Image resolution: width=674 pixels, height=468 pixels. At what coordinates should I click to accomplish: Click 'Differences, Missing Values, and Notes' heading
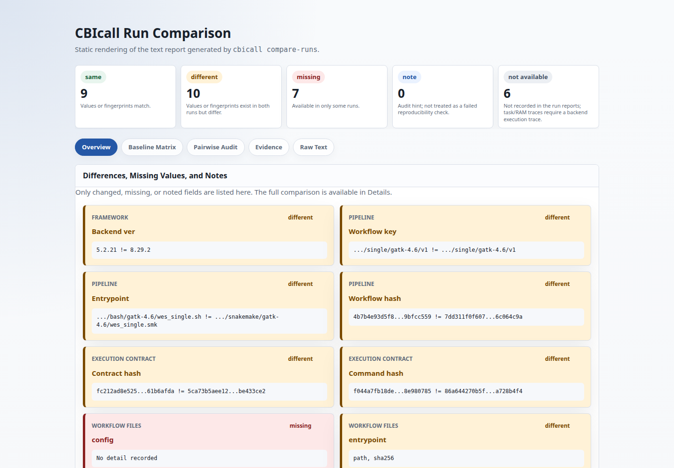click(155, 175)
